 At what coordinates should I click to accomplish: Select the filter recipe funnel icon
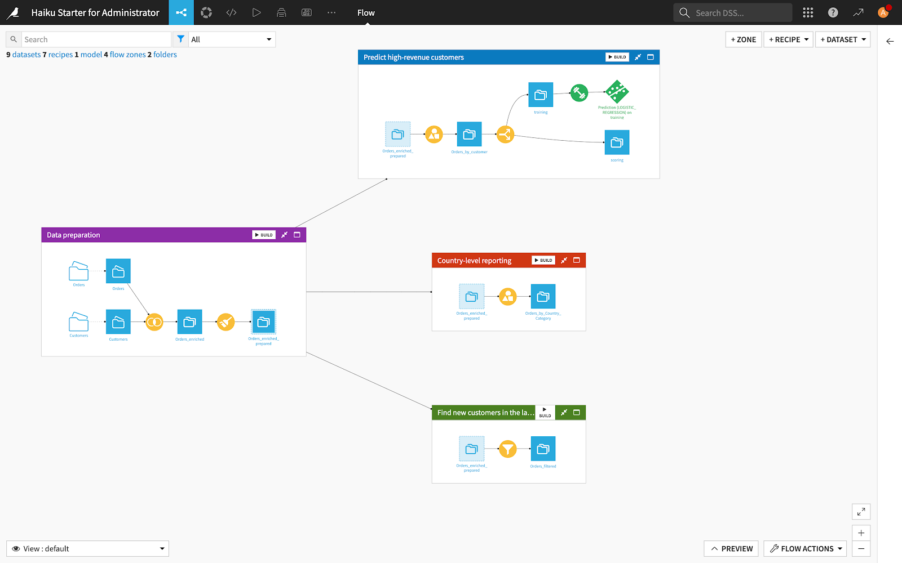(507, 449)
